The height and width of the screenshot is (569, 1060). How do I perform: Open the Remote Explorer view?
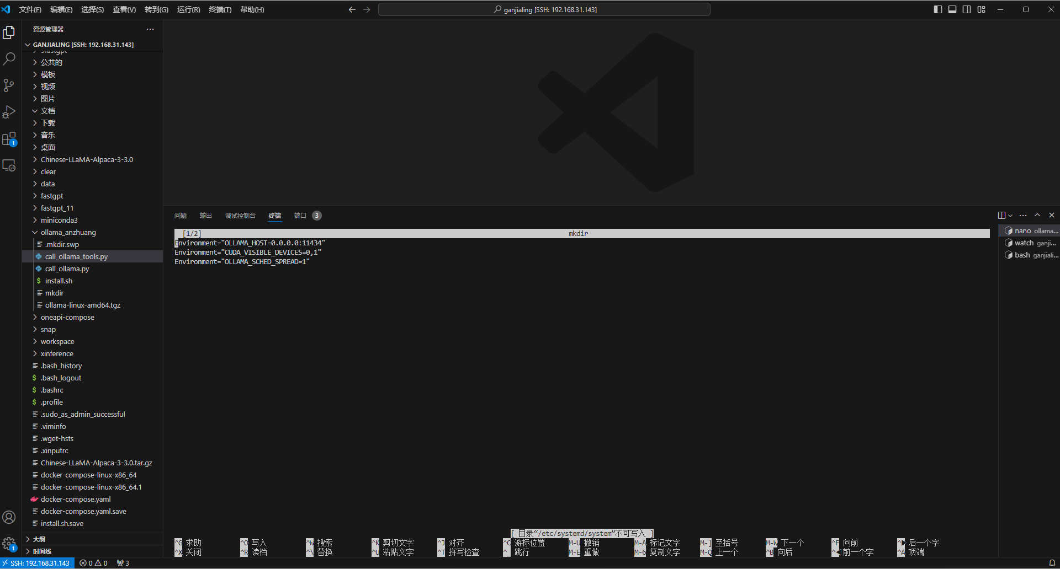[x=9, y=165]
